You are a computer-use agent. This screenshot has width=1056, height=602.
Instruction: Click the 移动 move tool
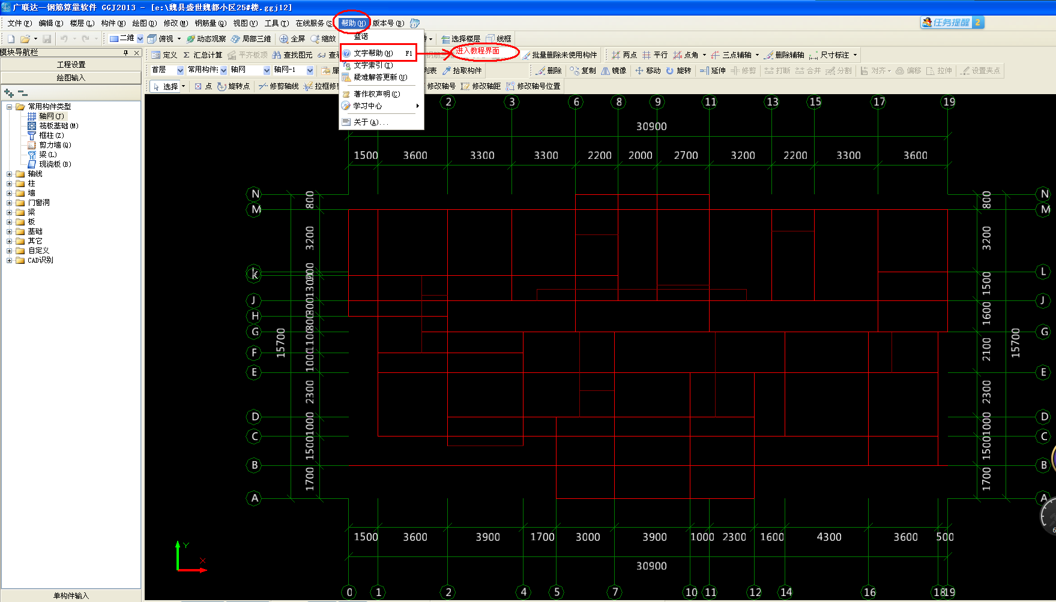(x=648, y=71)
